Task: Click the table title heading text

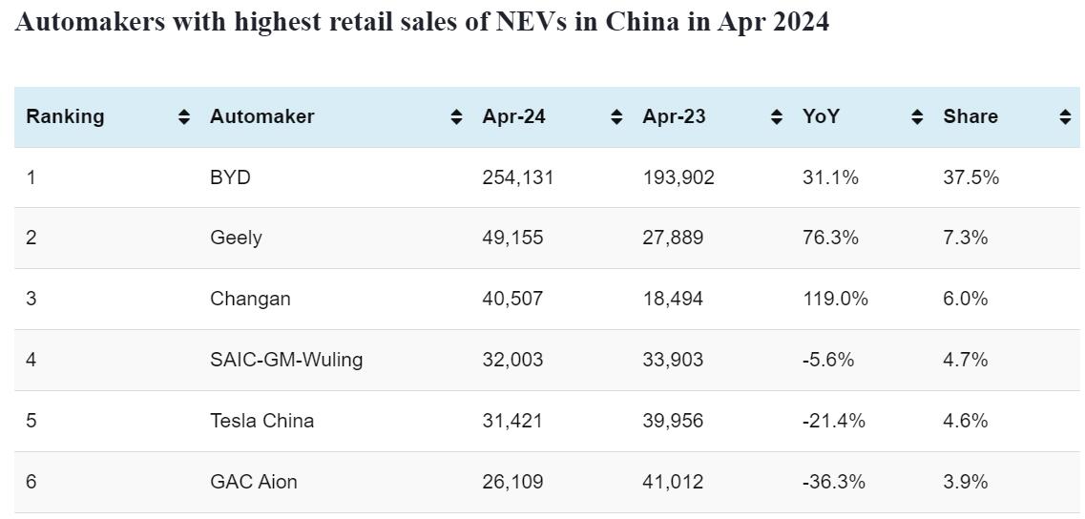Action: point(422,23)
